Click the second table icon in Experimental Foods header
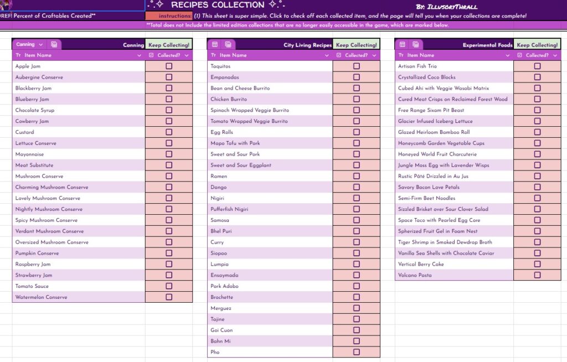 pos(415,44)
